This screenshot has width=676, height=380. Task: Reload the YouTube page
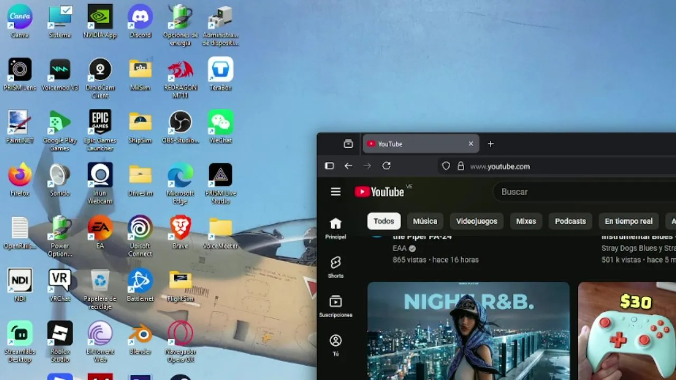tap(387, 166)
